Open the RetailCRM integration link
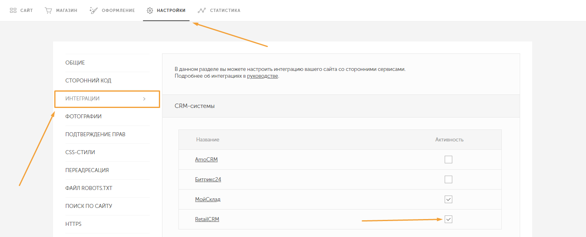Image resolution: width=586 pixels, height=237 pixels. click(207, 219)
